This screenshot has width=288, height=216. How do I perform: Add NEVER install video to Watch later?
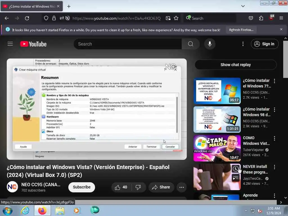[x=236, y=169]
